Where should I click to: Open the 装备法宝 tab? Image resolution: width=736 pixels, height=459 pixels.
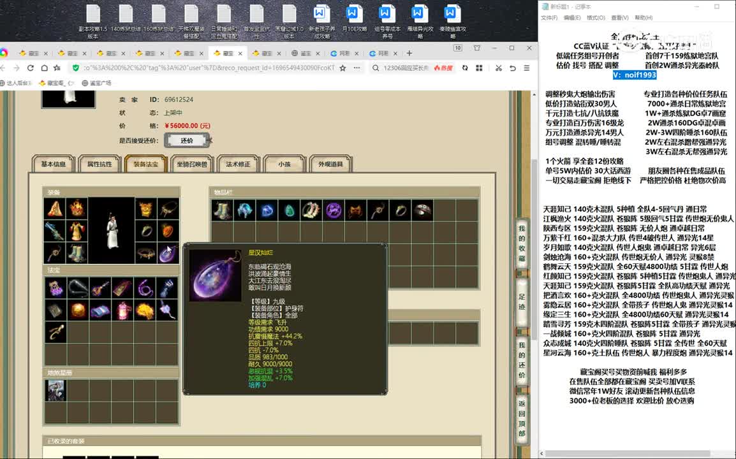tap(145, 164)
